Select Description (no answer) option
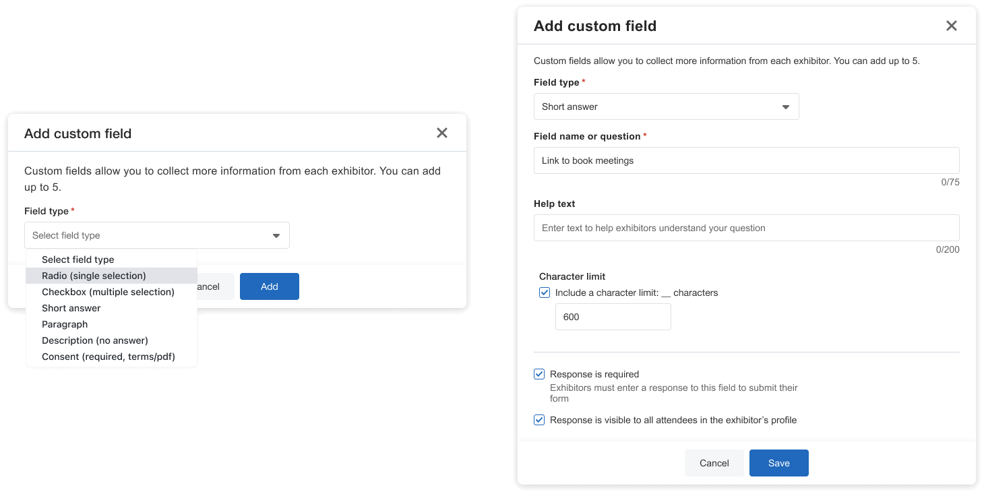 point(95,340)
